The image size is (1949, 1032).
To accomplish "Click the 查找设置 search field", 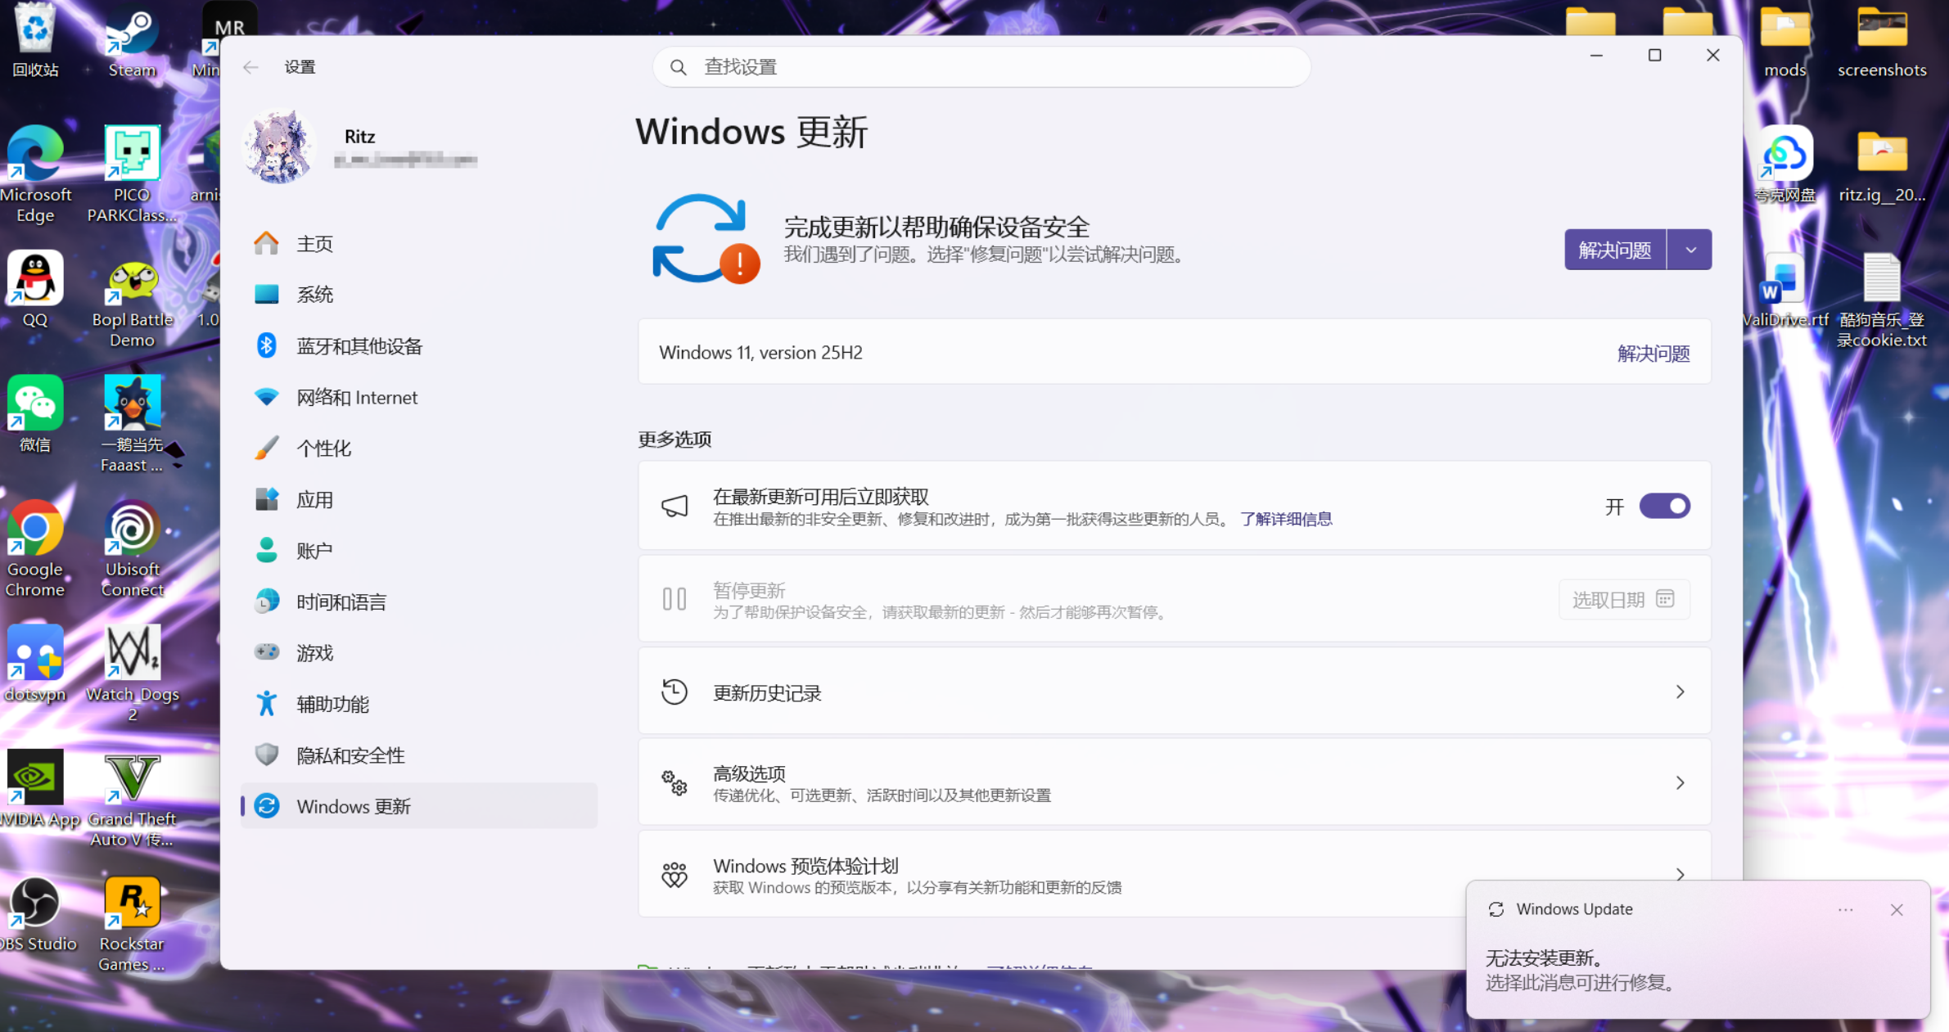I will point(981,67).
